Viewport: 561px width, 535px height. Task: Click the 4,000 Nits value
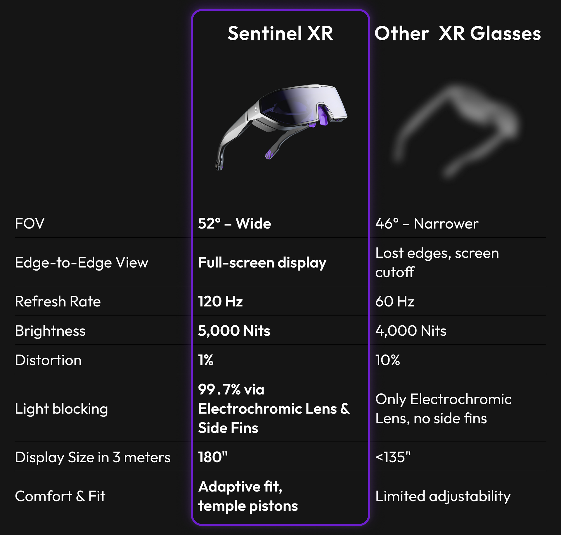tap(411, 331)
